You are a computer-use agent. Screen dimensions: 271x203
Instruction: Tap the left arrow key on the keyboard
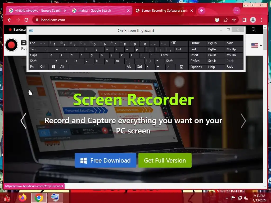pos(150,67)
